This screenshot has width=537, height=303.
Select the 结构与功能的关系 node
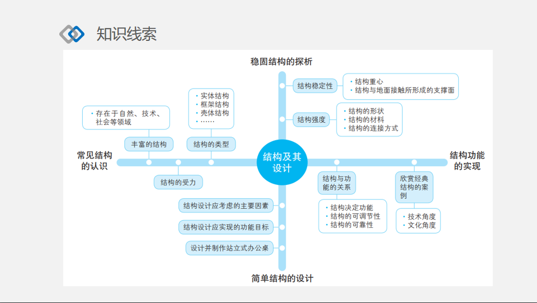tap(337, 183)
